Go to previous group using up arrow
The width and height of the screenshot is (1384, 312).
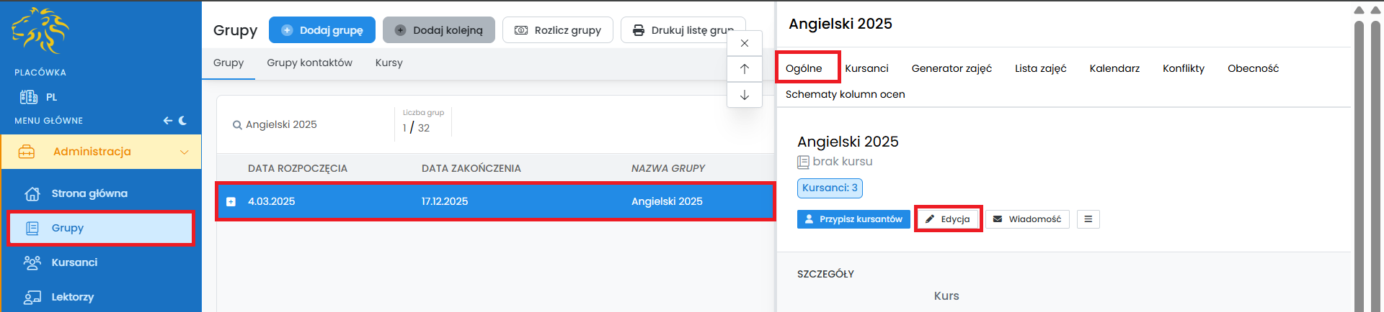click(x=745, y=69)
